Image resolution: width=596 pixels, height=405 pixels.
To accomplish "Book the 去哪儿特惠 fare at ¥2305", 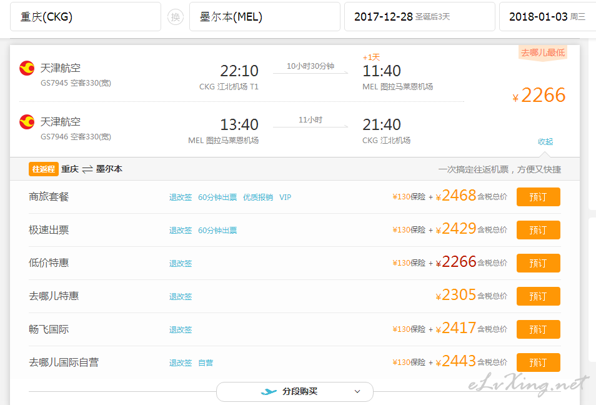I will (x=539, y=296).
